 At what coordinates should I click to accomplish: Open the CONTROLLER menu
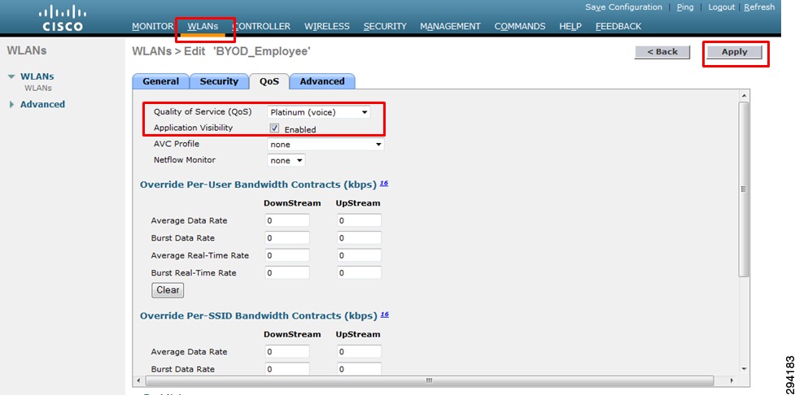click(262, 26)
